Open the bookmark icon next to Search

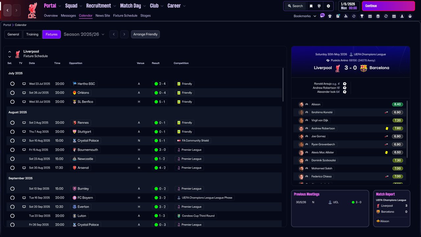[x=311, y=6]
